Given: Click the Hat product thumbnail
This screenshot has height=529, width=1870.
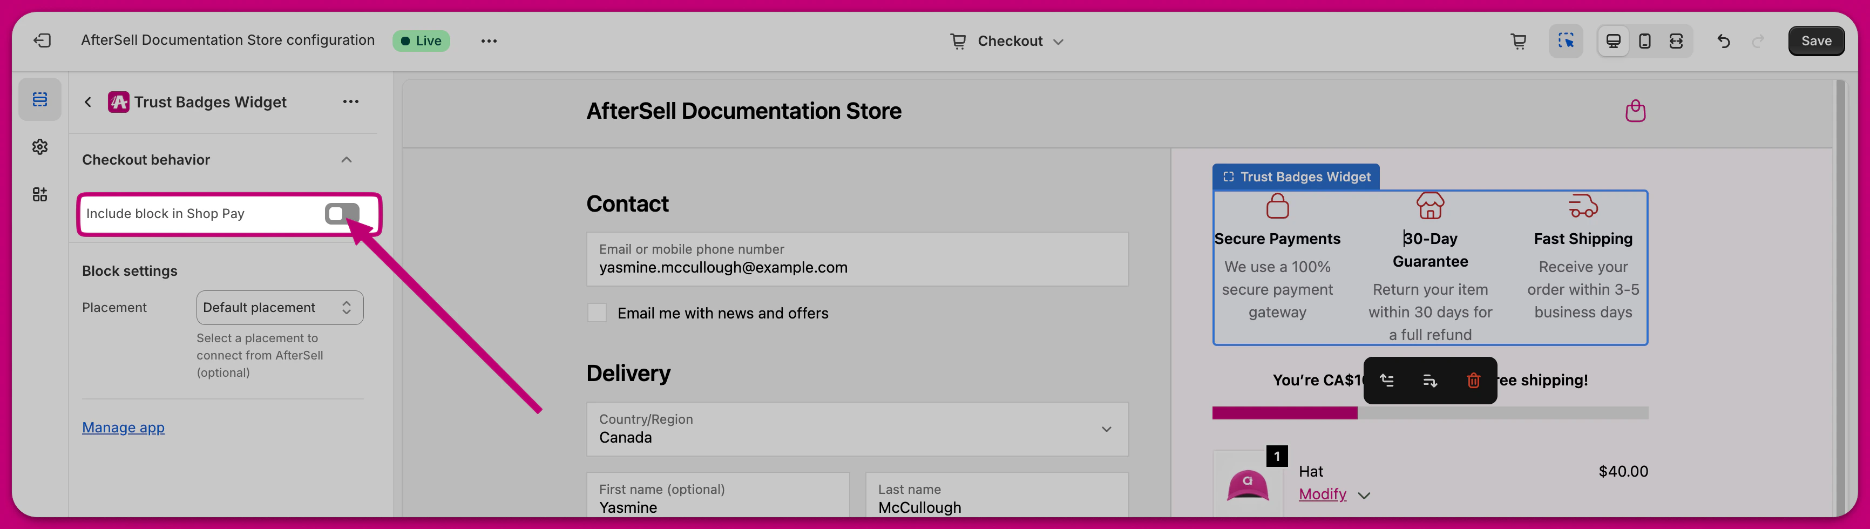Looking at the screenshot, I should pos(1247,485).
